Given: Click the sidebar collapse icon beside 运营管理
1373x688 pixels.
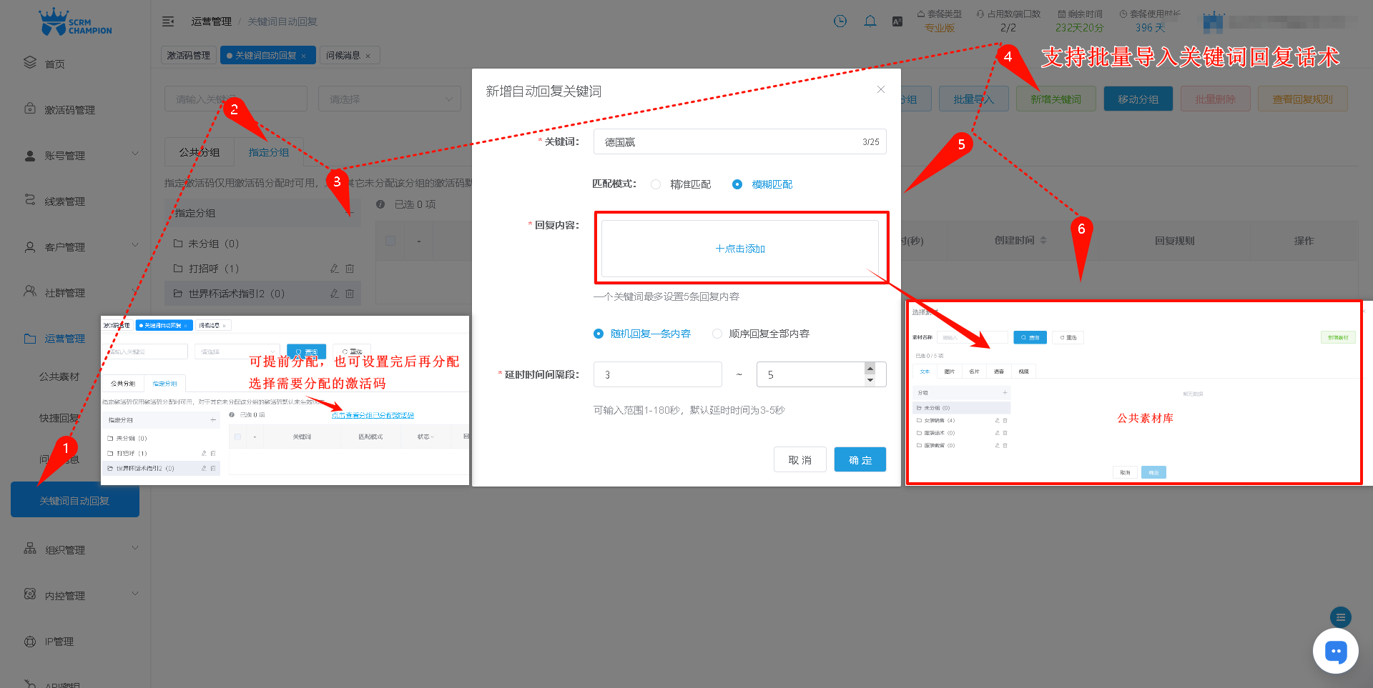Looking at the screenshot, I should tap(167, 21).
